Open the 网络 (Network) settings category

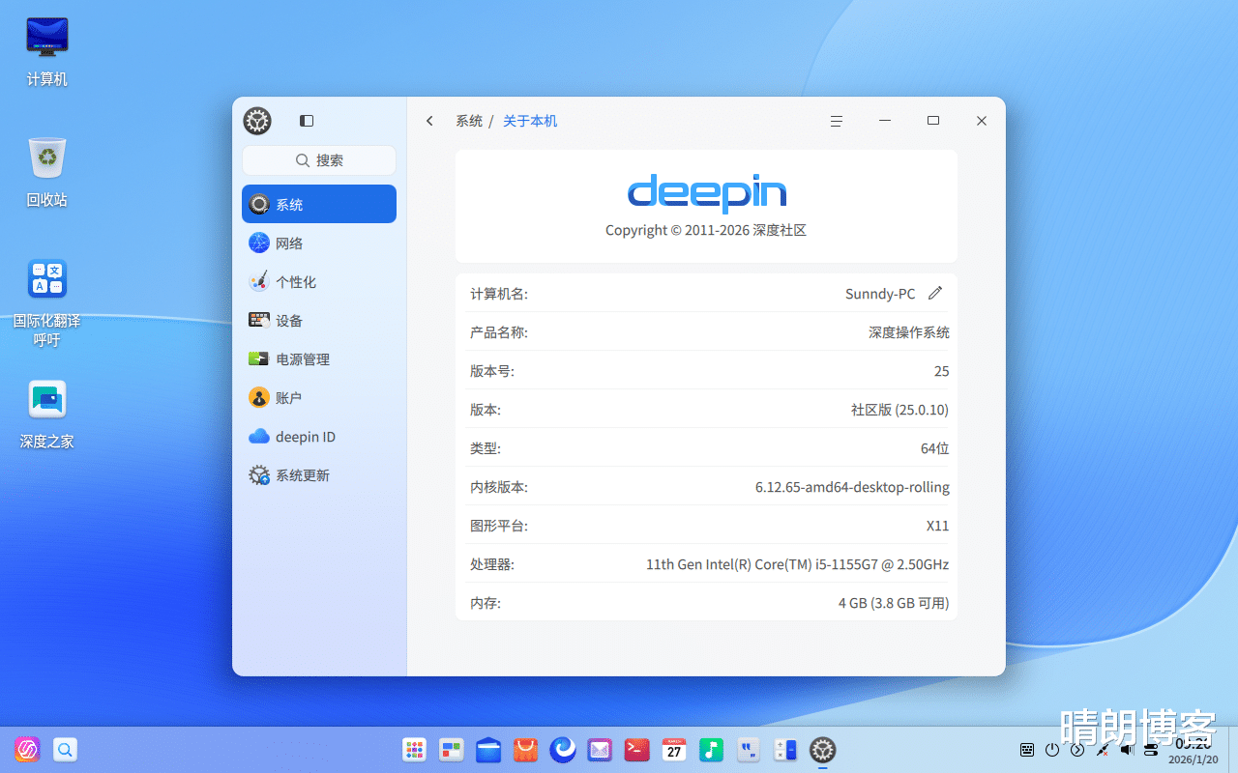[x=290, y=243]
